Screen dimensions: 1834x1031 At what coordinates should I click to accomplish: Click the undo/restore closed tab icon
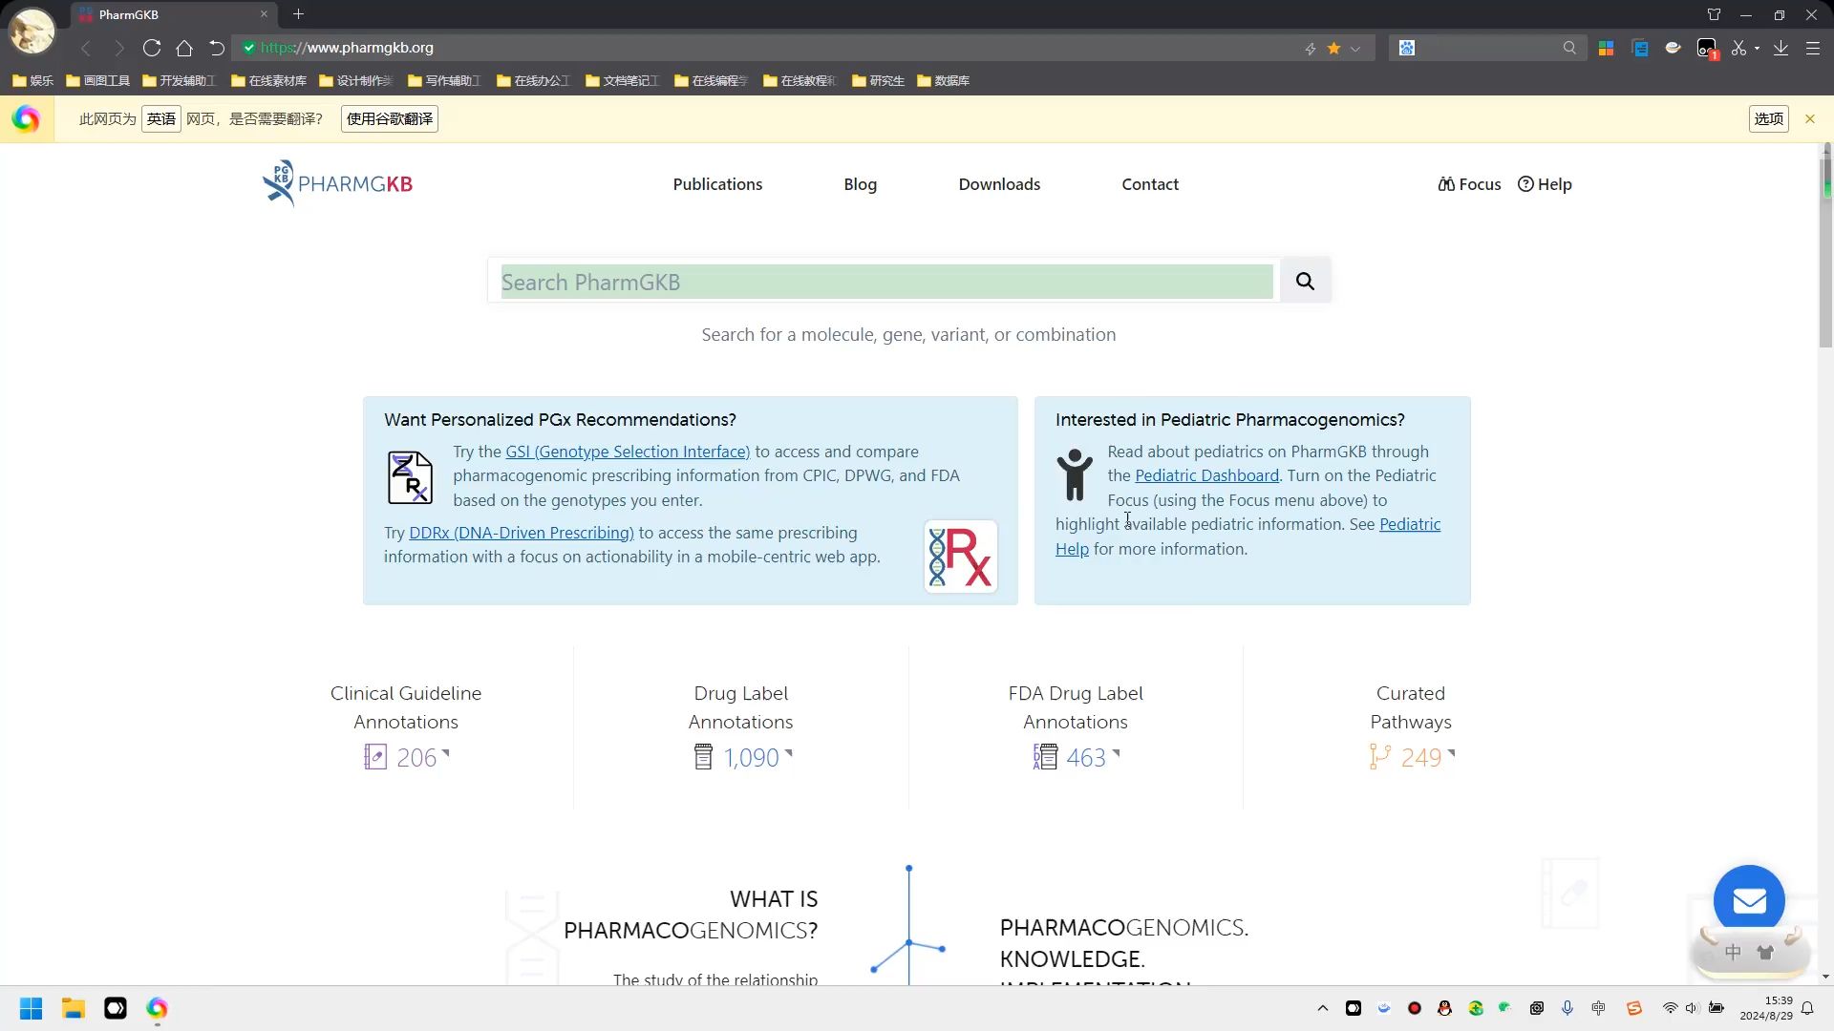coord(217,48)
